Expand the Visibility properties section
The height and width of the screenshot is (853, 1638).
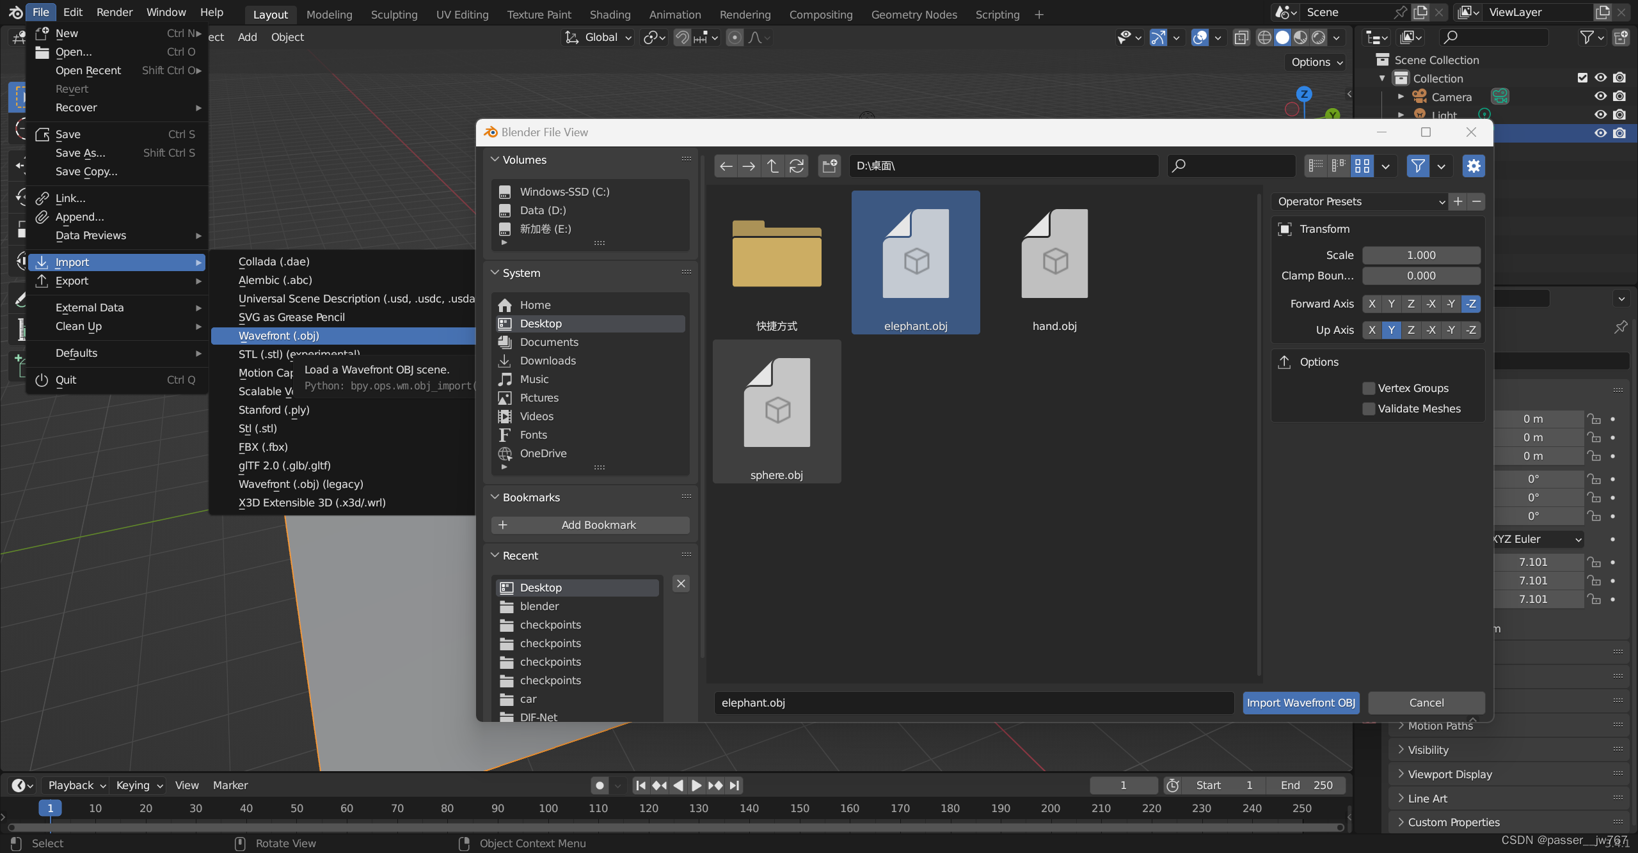pos(1427,749)
